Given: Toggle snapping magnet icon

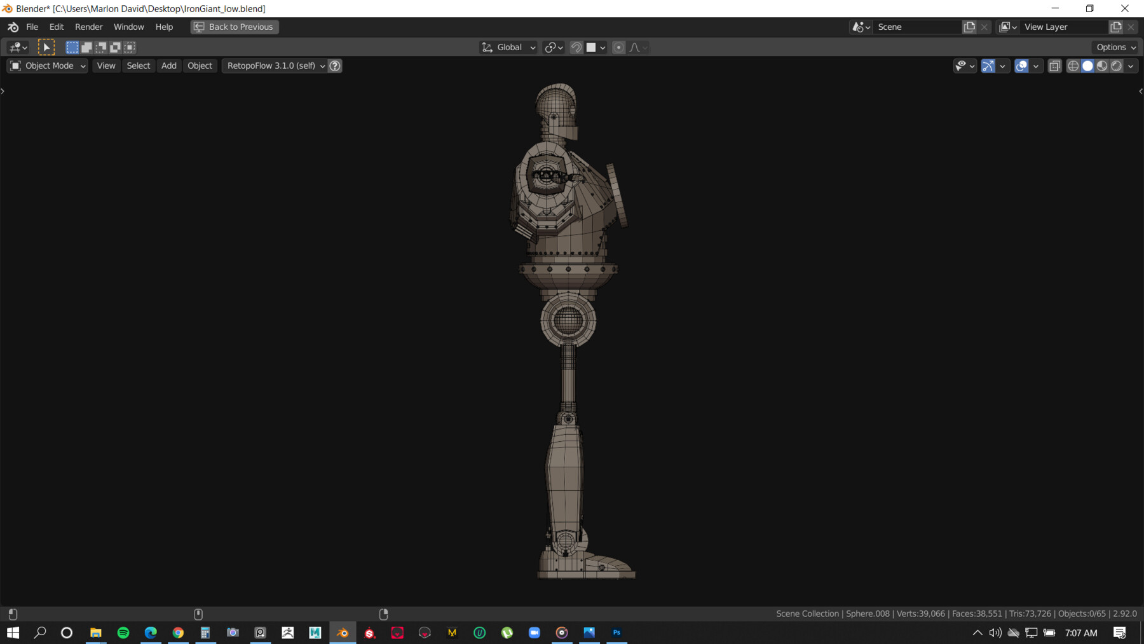Looking at the screenshot, I should 576,47.
